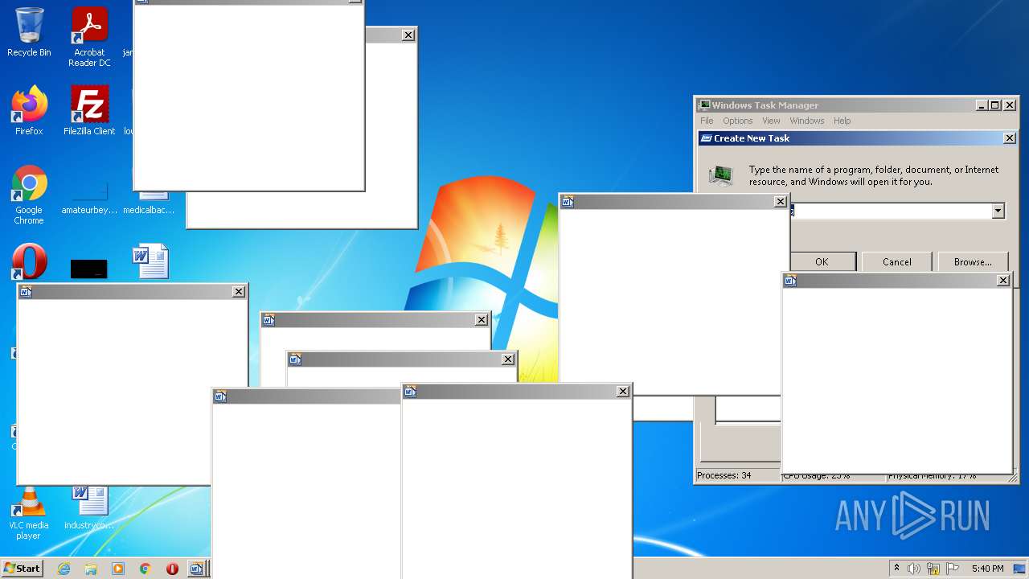Expand the Open combo box dropdown arrow
The width and height of the screenshot is (1029, 579).
(998, 211)
